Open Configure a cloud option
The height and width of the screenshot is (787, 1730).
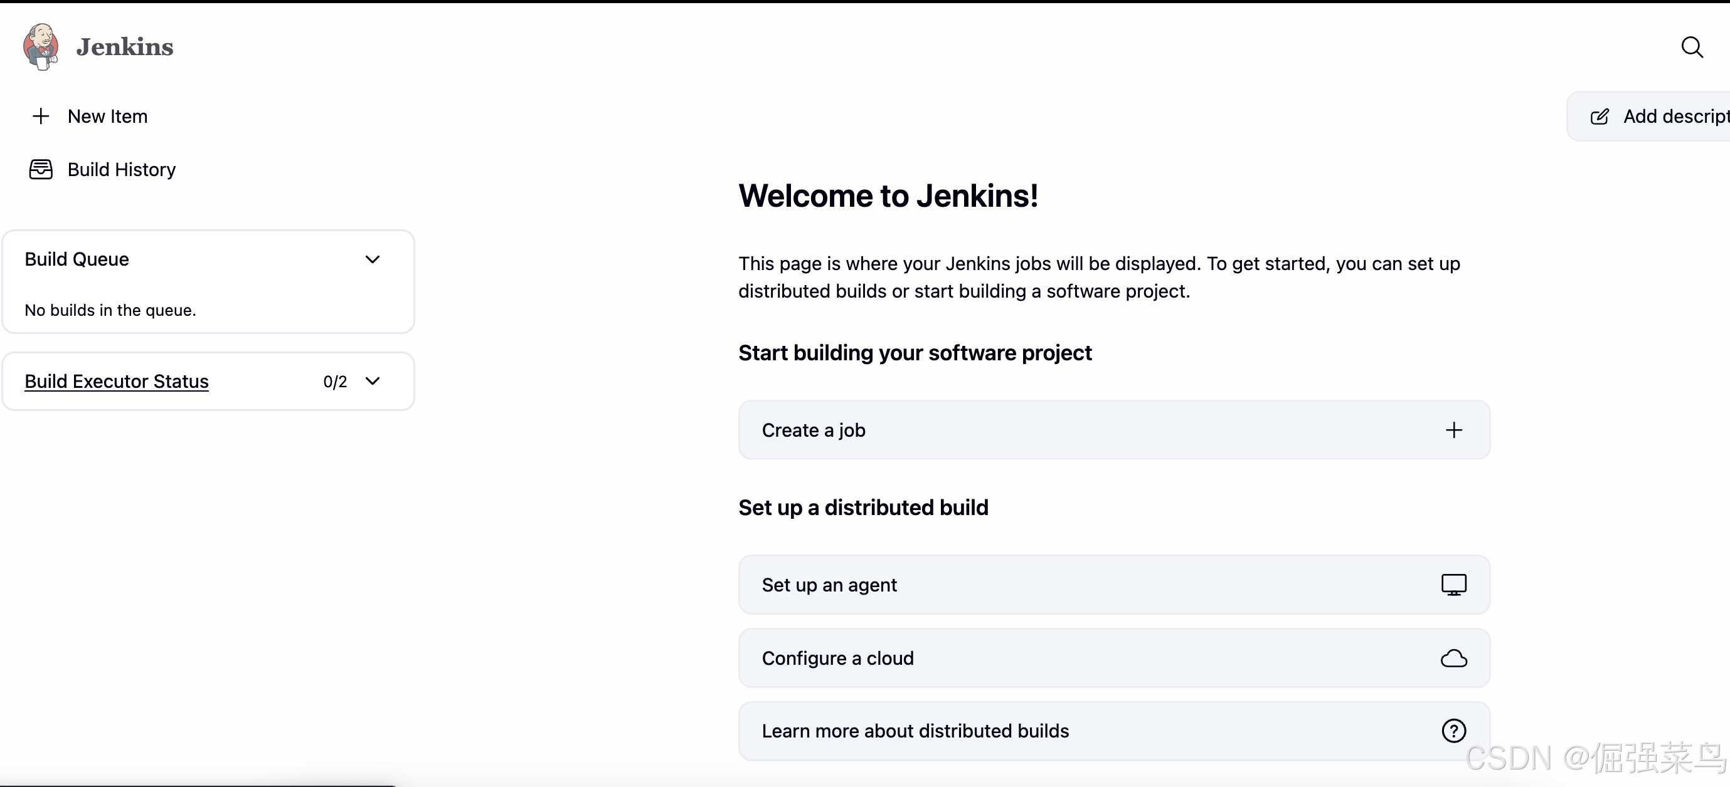pyautogui.click(x=837, y=658)
